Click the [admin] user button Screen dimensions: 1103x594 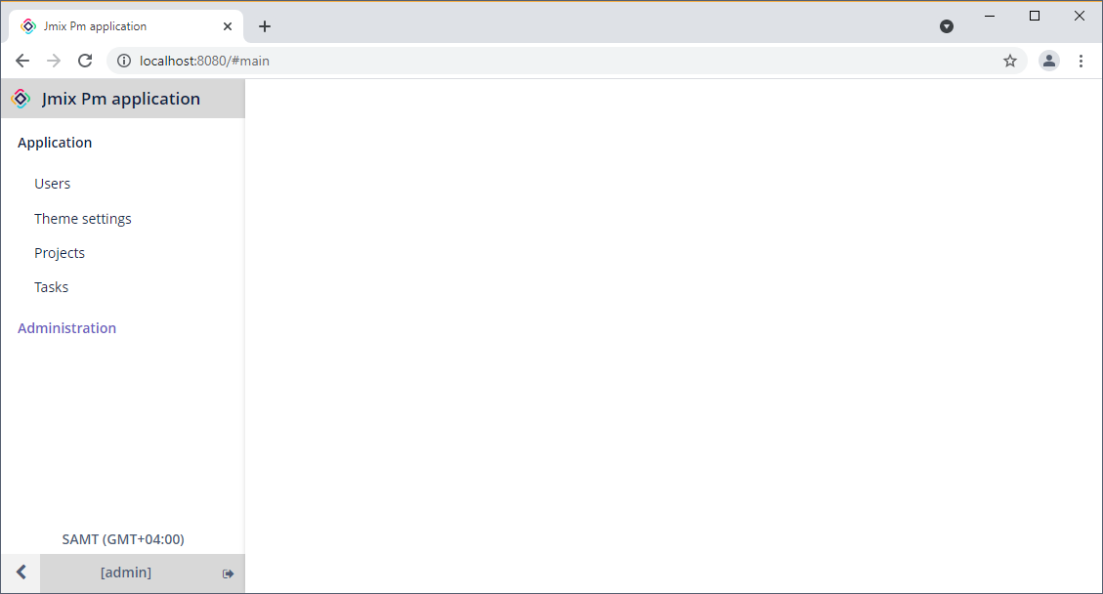point(126,573)
